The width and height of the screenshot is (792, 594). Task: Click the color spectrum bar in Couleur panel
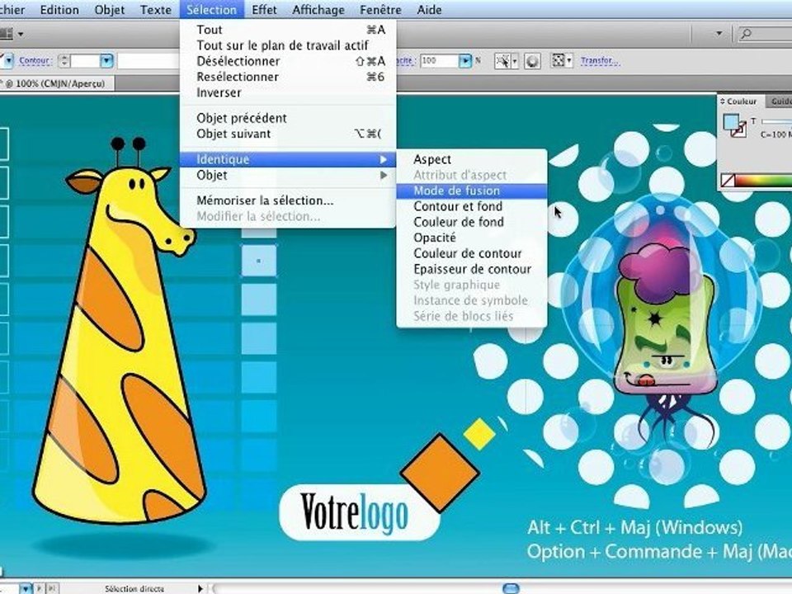tap(763, 180)
